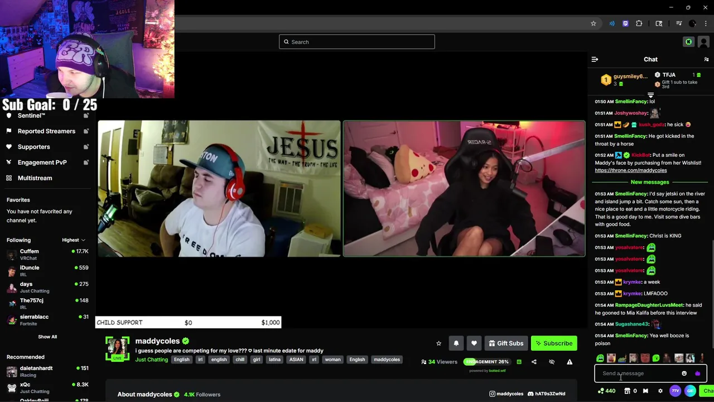
Task: Open the Kick points icon in header
Action: (689, 42)
